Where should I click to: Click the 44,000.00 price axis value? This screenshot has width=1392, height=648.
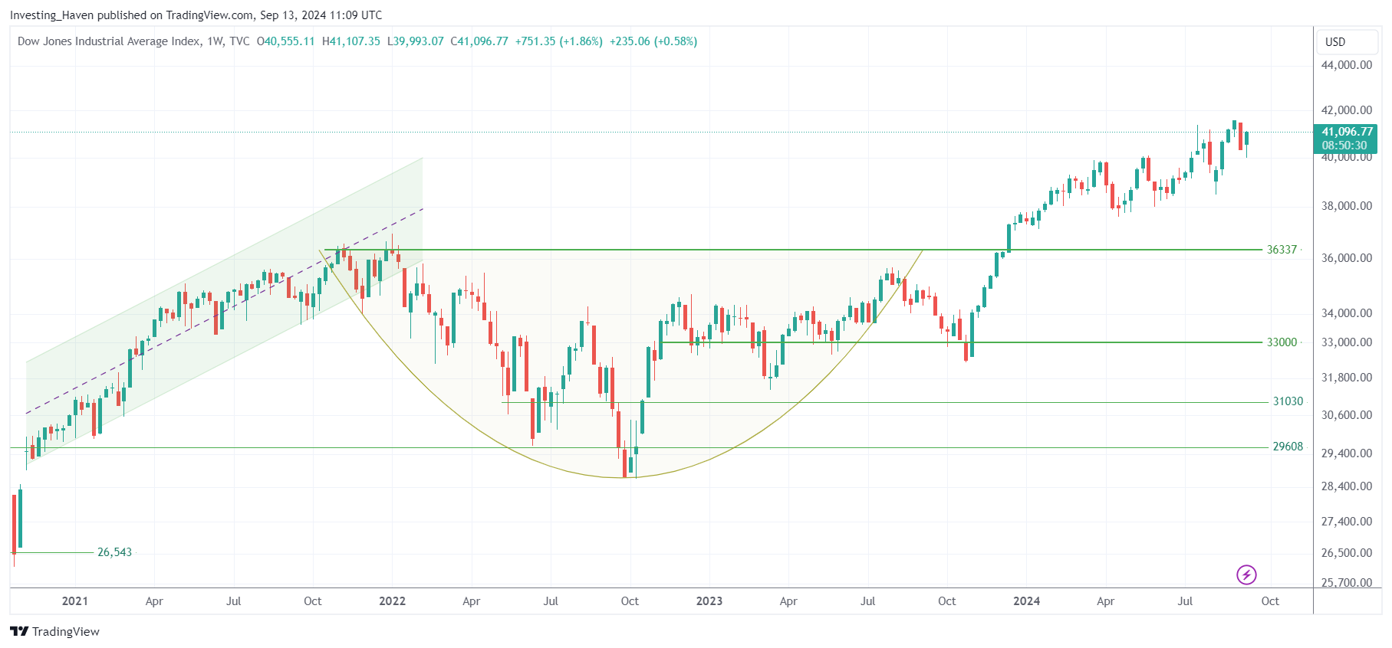click(x=1347, y=65)
